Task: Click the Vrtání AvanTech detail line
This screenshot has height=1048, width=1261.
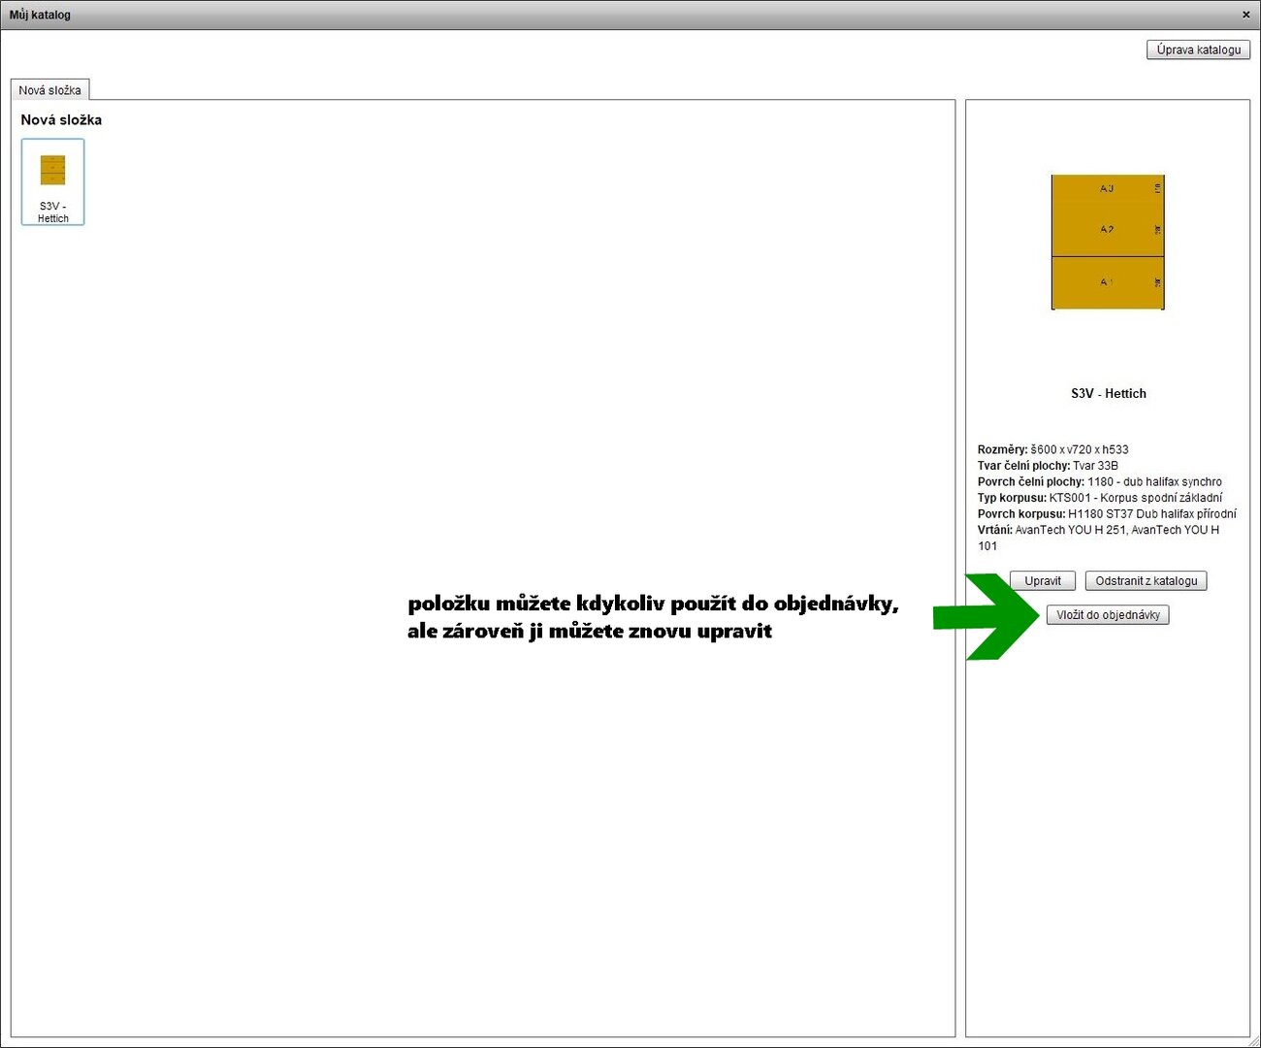Action: [1097, 530]
